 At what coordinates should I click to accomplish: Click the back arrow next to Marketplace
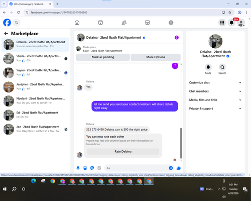click(6, 34)
